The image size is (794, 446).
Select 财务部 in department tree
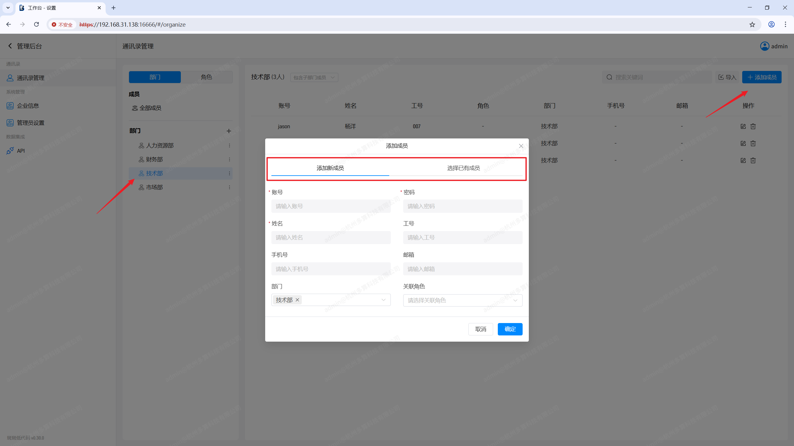154,160
